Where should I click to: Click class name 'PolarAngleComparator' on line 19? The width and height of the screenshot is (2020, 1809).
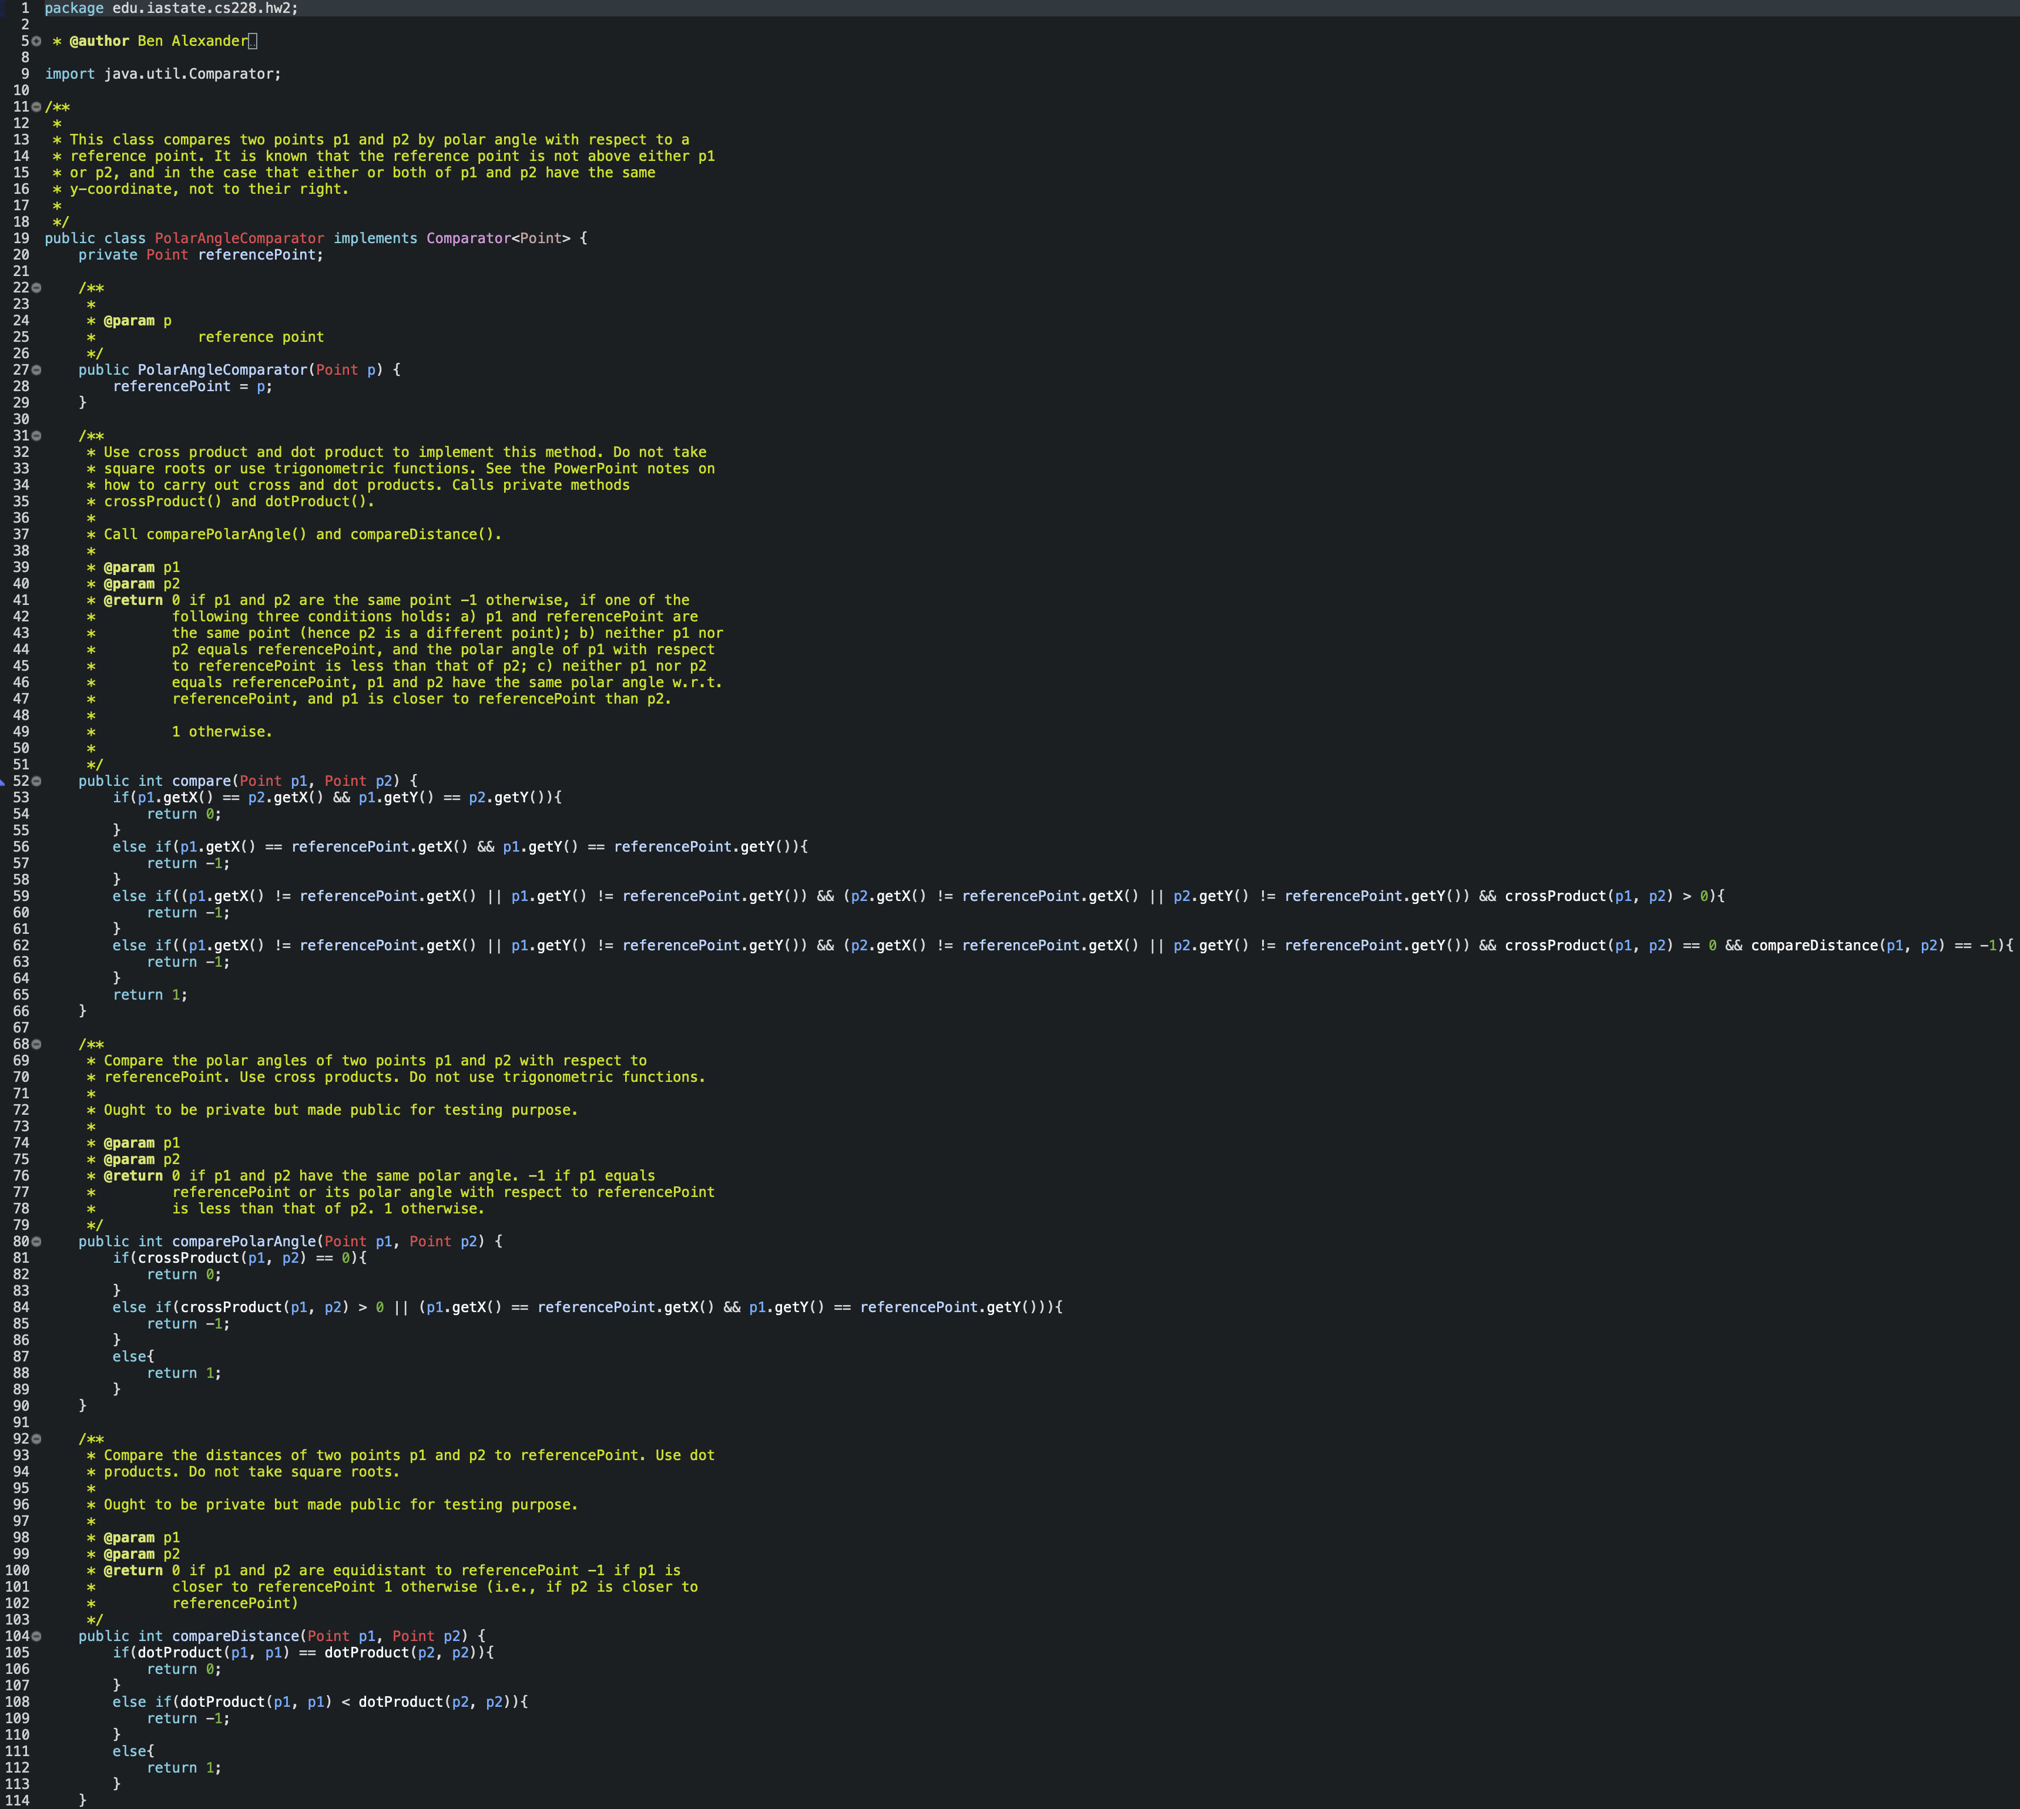[x=240, y=238]
